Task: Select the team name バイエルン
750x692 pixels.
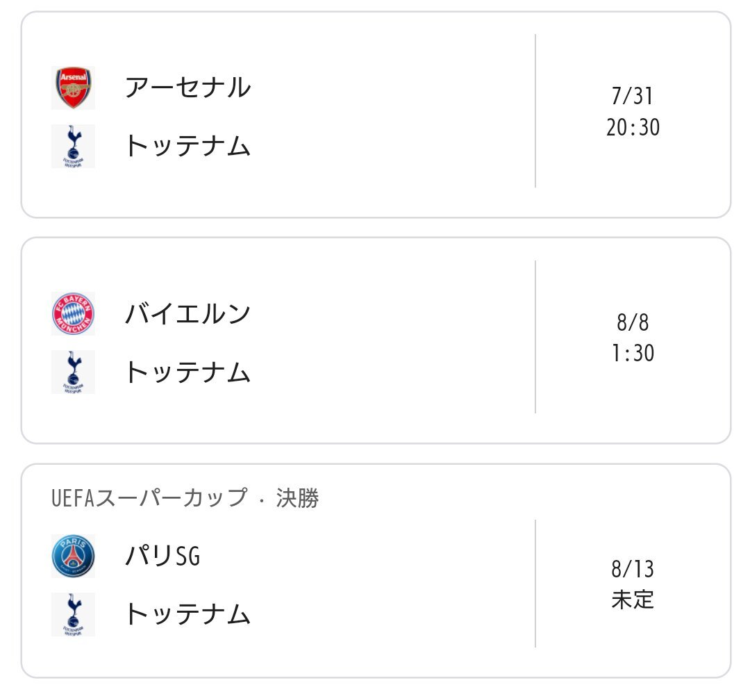Action: (x=187, y=313)
